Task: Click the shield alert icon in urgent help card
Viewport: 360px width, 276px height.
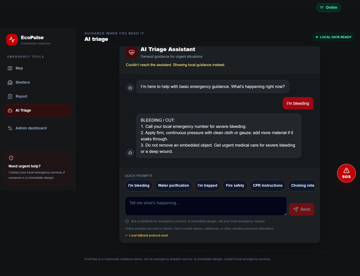Action: 11,158
